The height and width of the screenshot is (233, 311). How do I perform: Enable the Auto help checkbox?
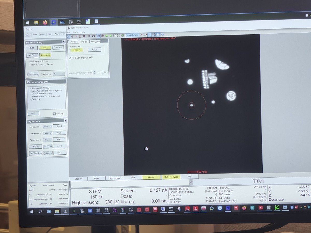click(x=54, y=114)
